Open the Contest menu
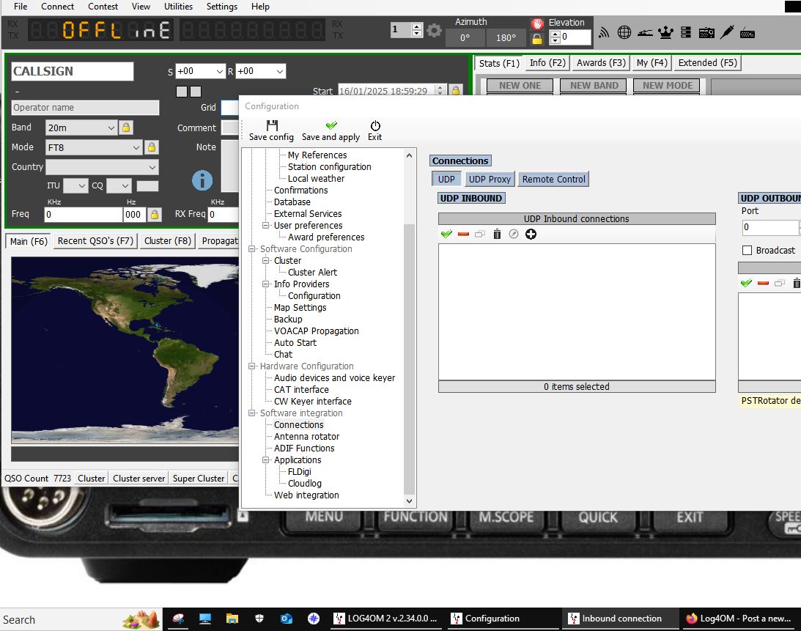 103,7
